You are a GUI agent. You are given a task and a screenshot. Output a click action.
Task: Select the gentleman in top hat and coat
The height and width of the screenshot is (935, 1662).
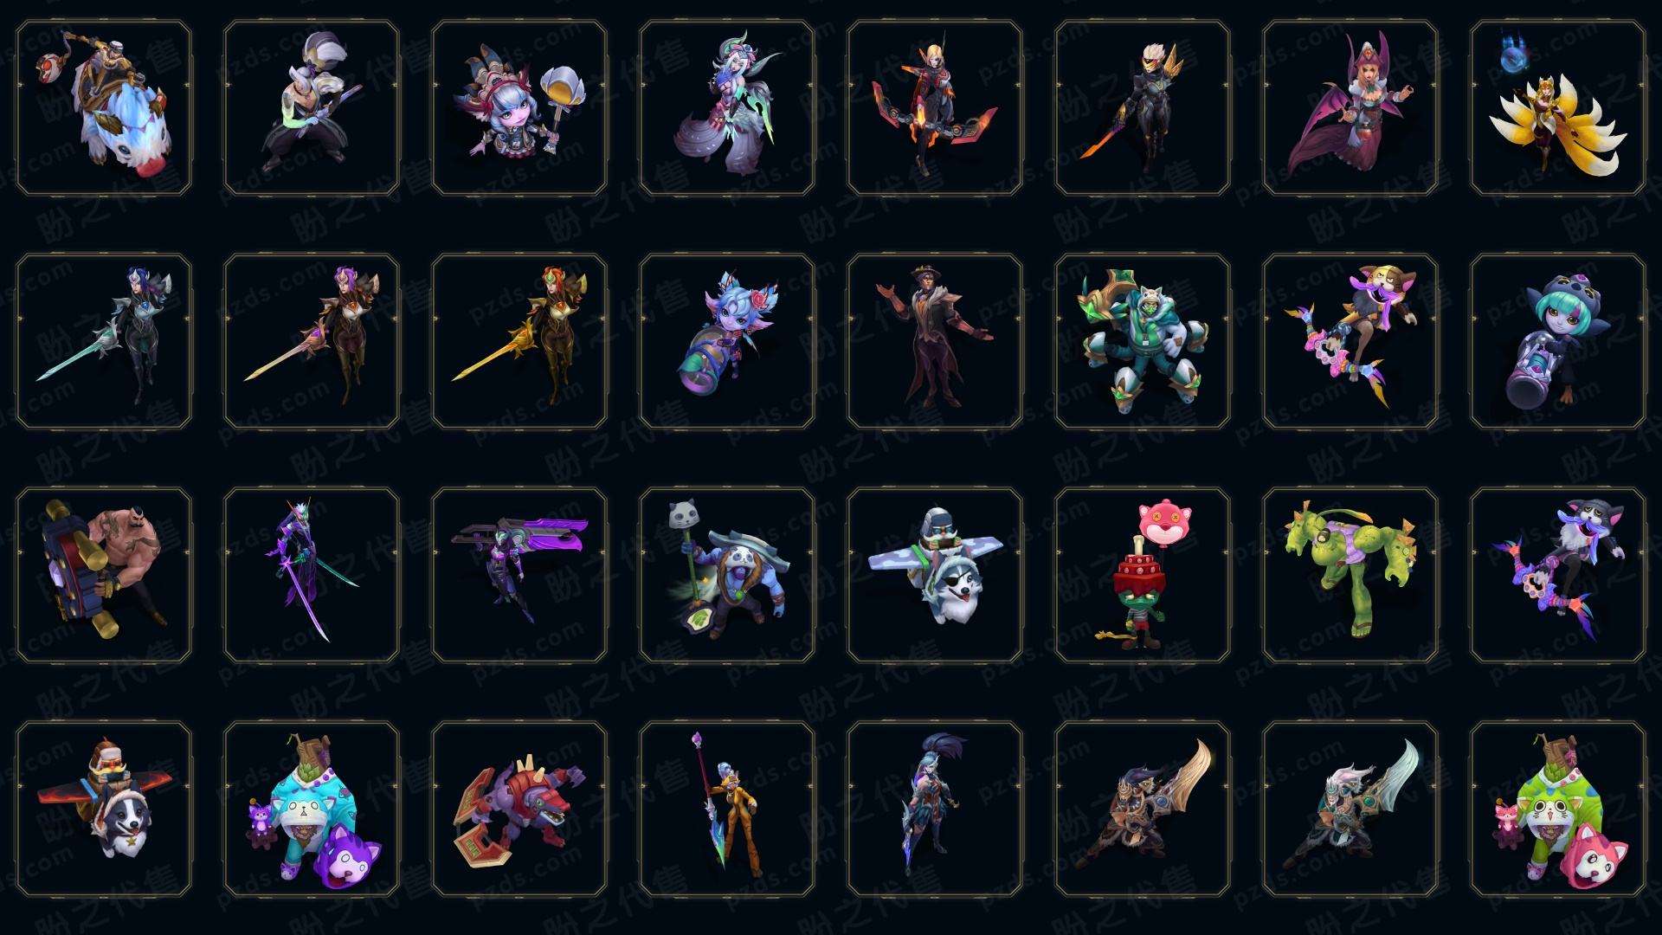(x=934, y=341)
